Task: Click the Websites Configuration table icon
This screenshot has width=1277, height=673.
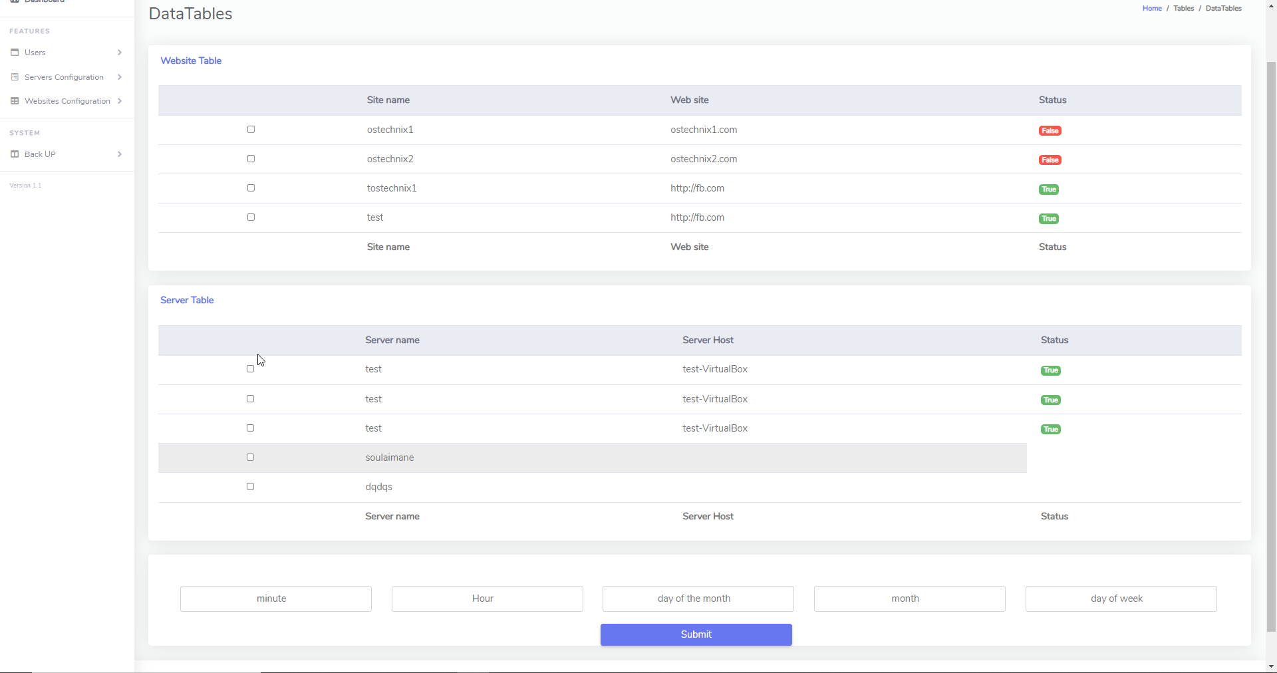Action: point(15,101)
